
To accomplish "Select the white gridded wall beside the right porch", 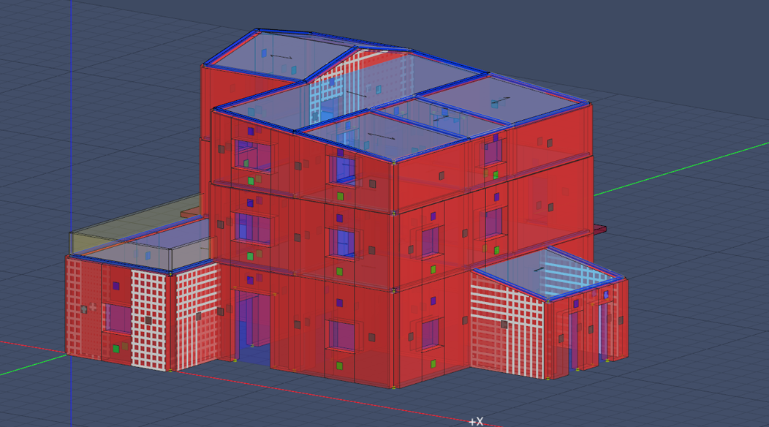I will pos(508,325).
